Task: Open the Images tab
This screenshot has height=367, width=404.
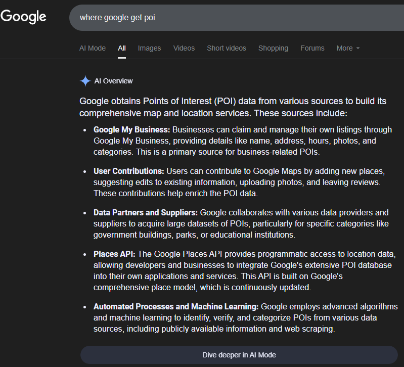Action: tap(150, 48)
